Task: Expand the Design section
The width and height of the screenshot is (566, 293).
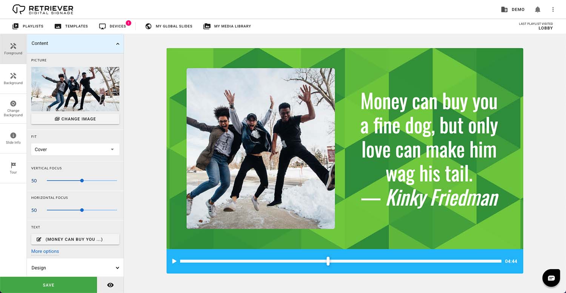Action: pyautogui.click(x=75, y=268)
